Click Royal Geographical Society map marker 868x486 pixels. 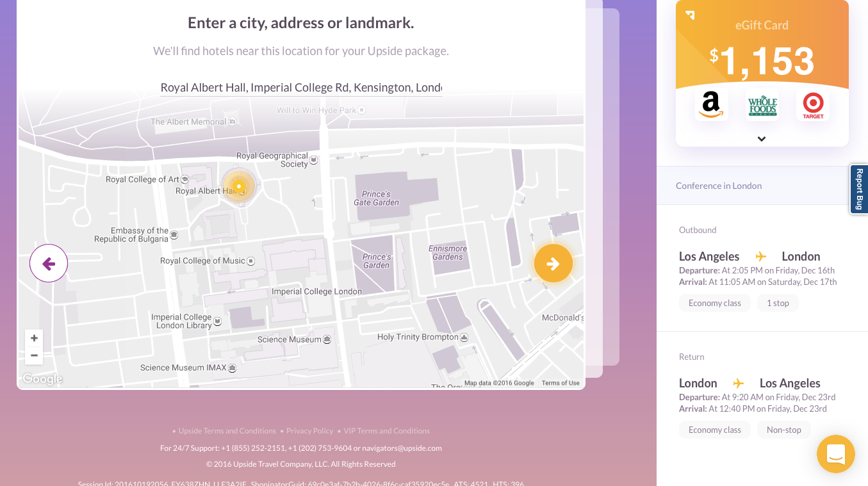pos(315,160)
